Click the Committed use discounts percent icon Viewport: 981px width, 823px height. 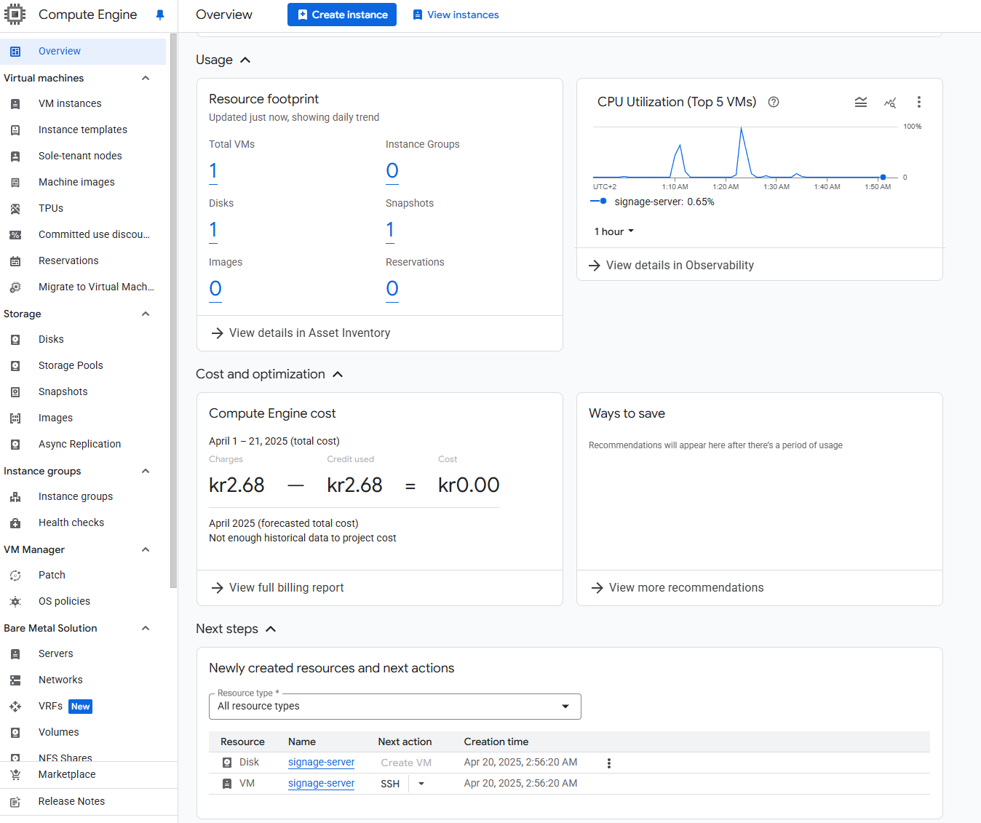15,235
